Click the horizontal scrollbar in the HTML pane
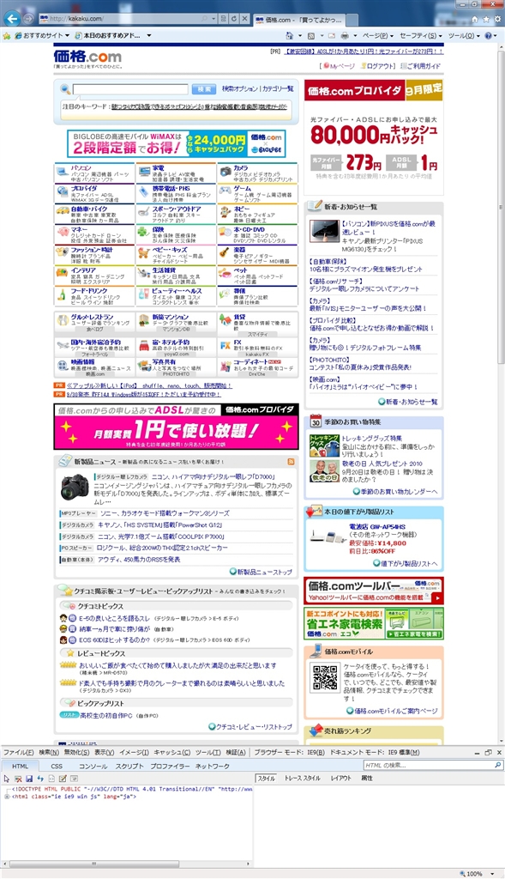 127,864
